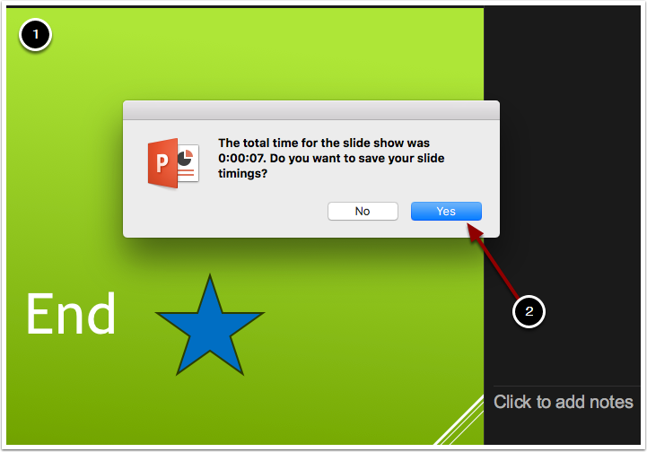Click the orange P letter tile
Viewport: 647px width, 452px height.
[162, 163]
